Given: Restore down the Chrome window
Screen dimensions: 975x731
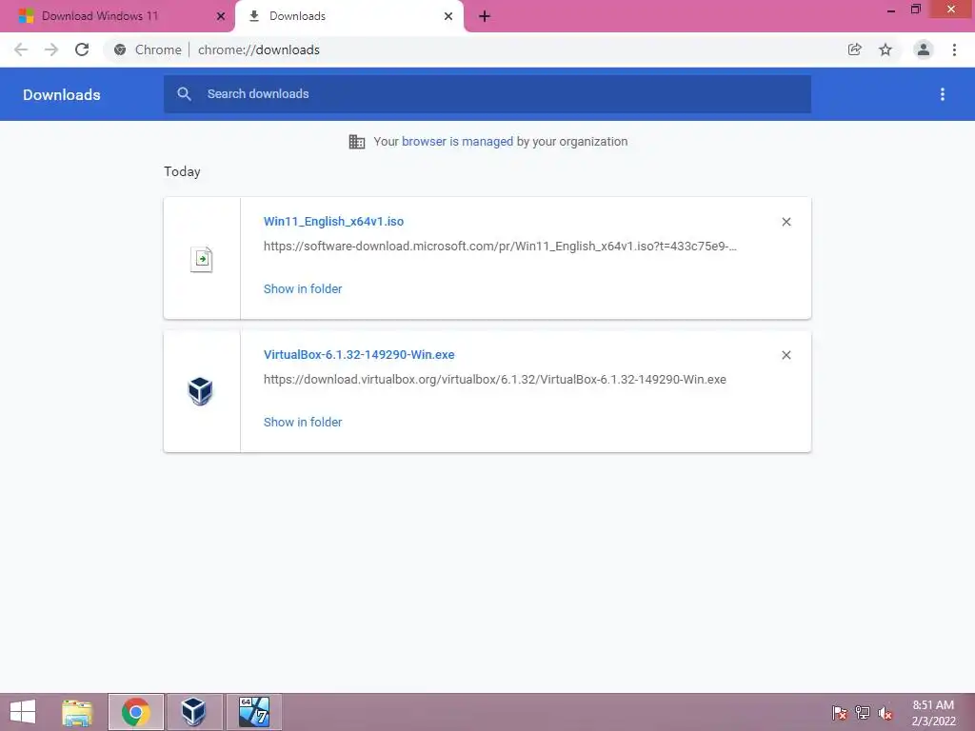Looking at the screenshot, I should (916, 10).
